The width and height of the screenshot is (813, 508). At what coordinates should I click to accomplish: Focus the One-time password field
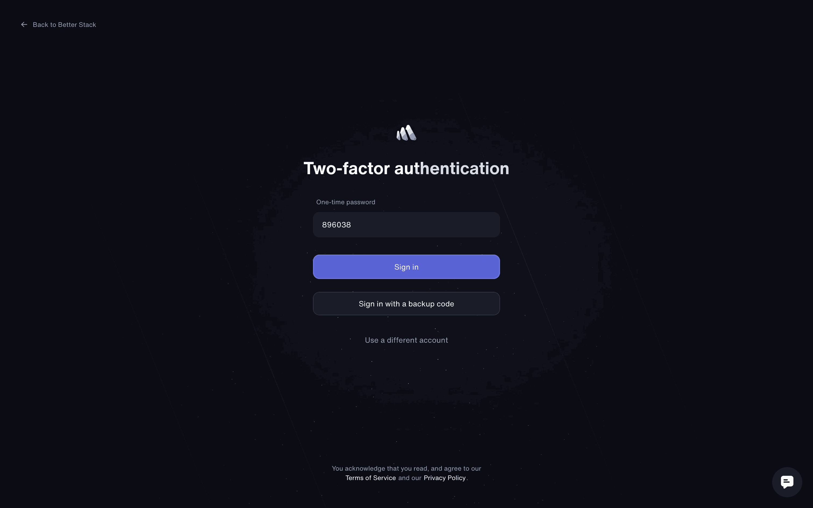tap(406, 225)
